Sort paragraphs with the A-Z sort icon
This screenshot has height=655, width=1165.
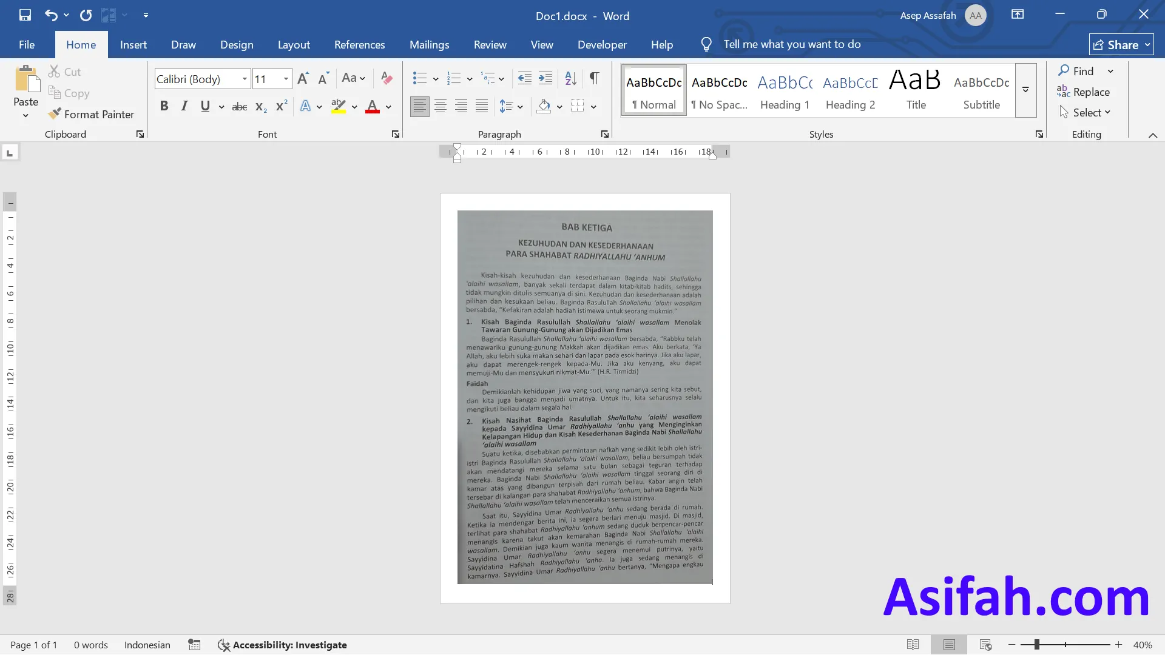click(x=570, y=78)
